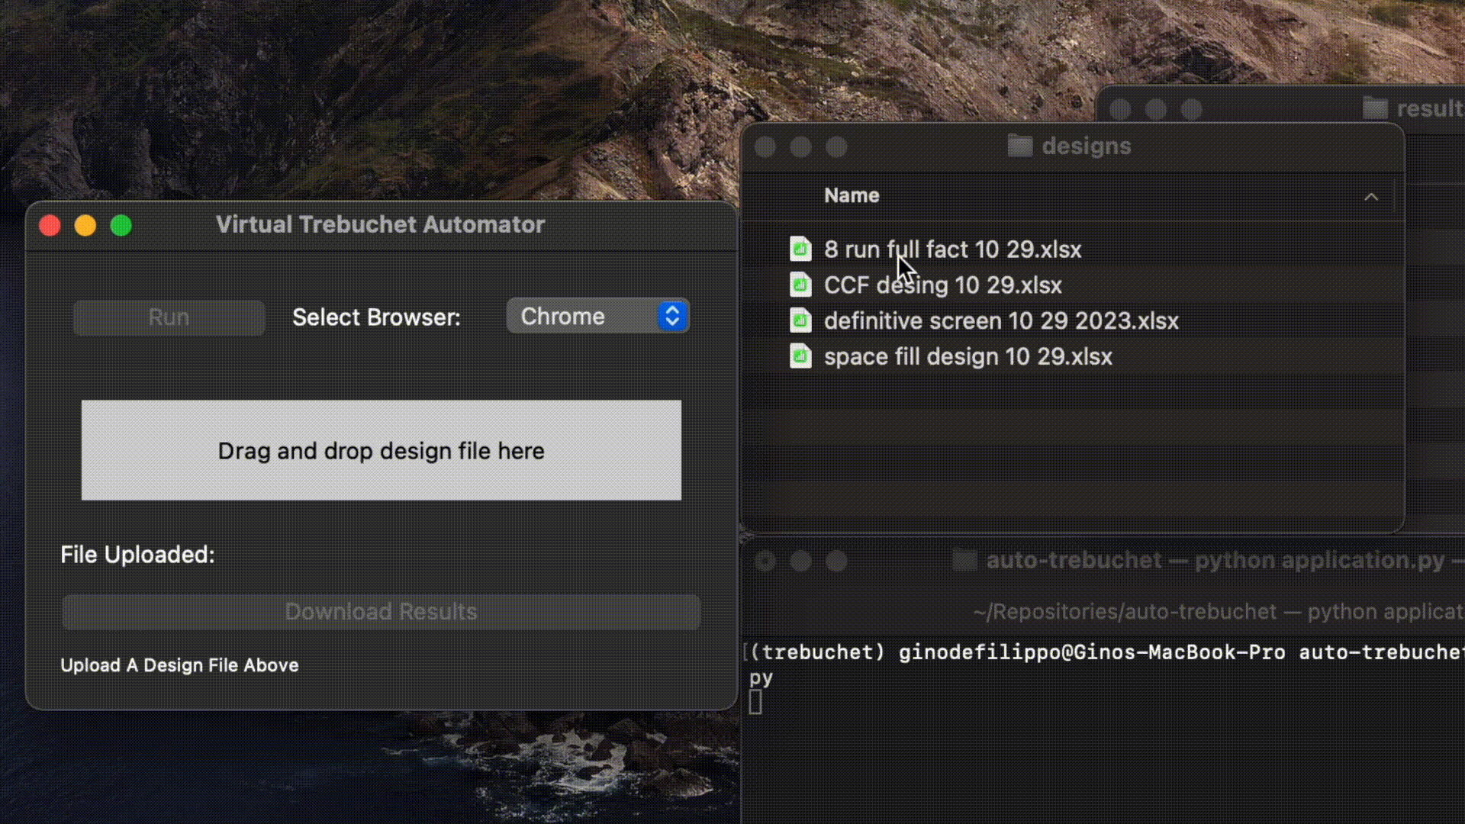The width and height of the screenshot is (1465, 824).
Task: Click the definitive screen xlsx file icon
Action: pos(800,320)
